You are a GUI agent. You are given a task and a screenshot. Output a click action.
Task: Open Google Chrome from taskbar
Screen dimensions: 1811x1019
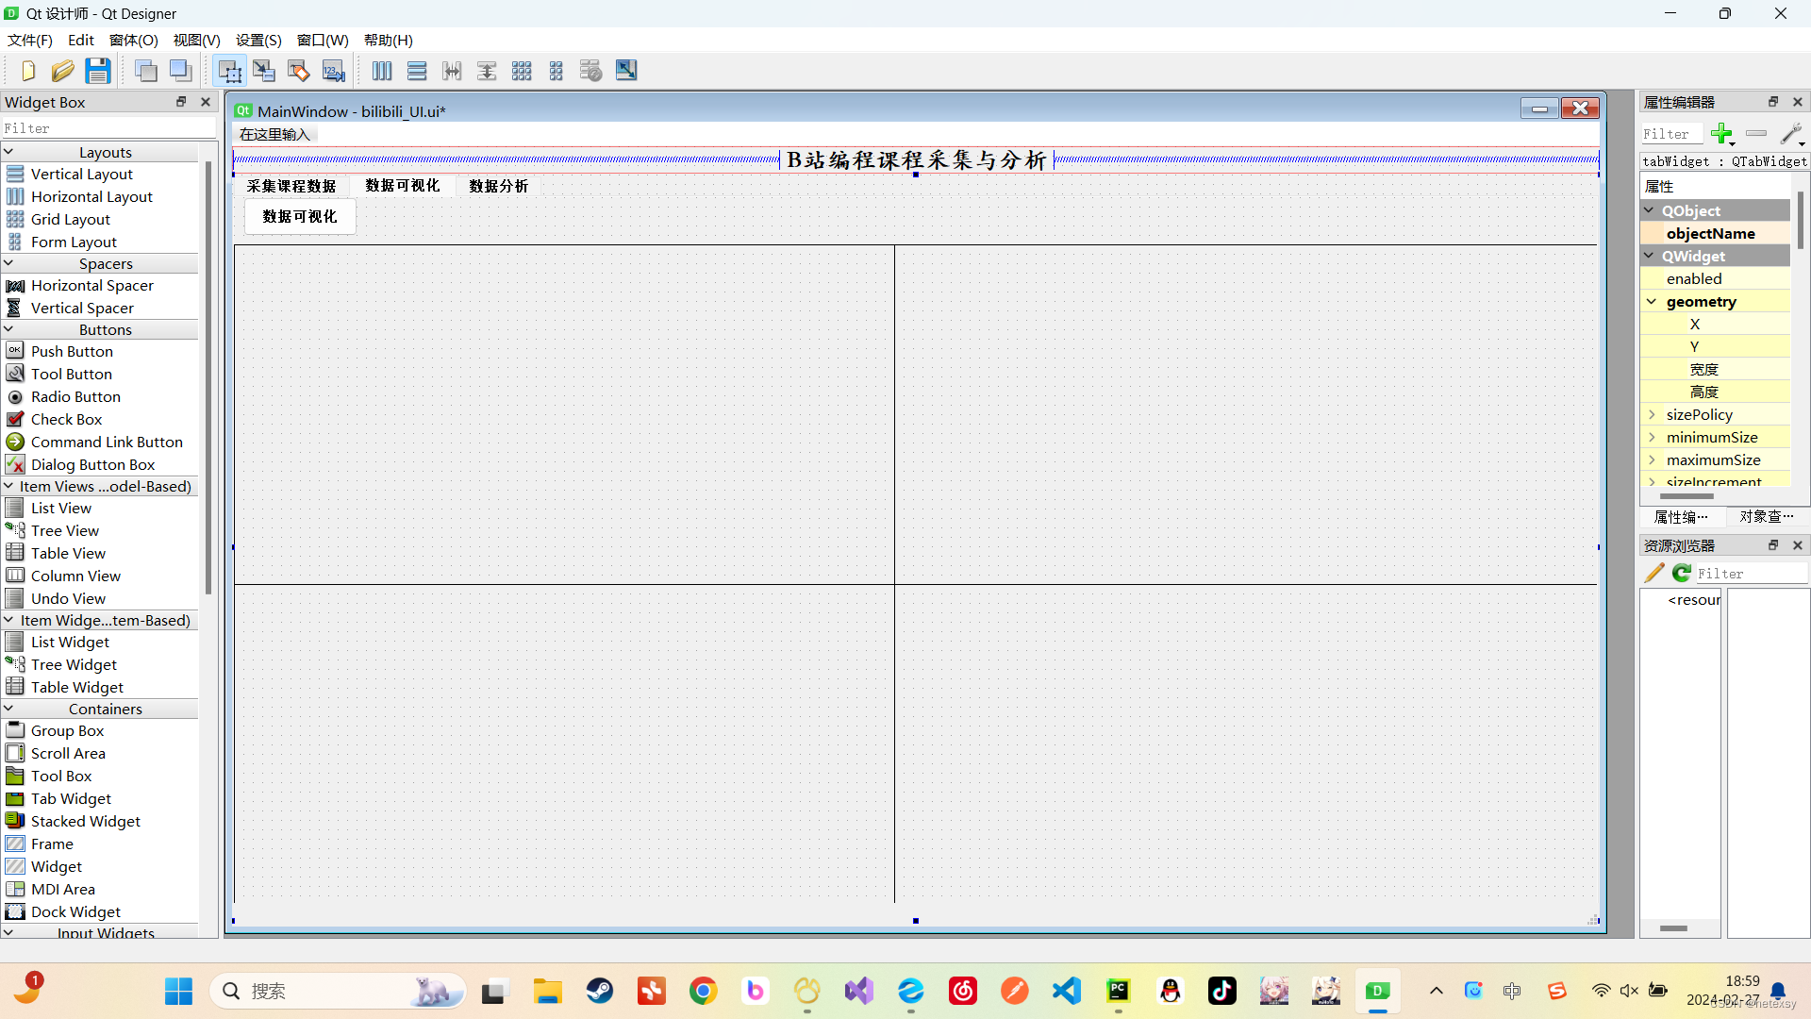(703, 991)
